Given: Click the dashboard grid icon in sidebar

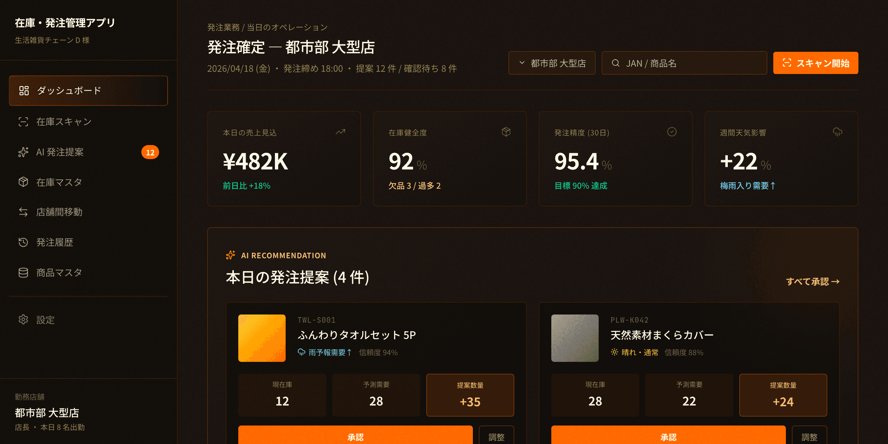Looking at the screenshot, I should click(x=24, y=91).
